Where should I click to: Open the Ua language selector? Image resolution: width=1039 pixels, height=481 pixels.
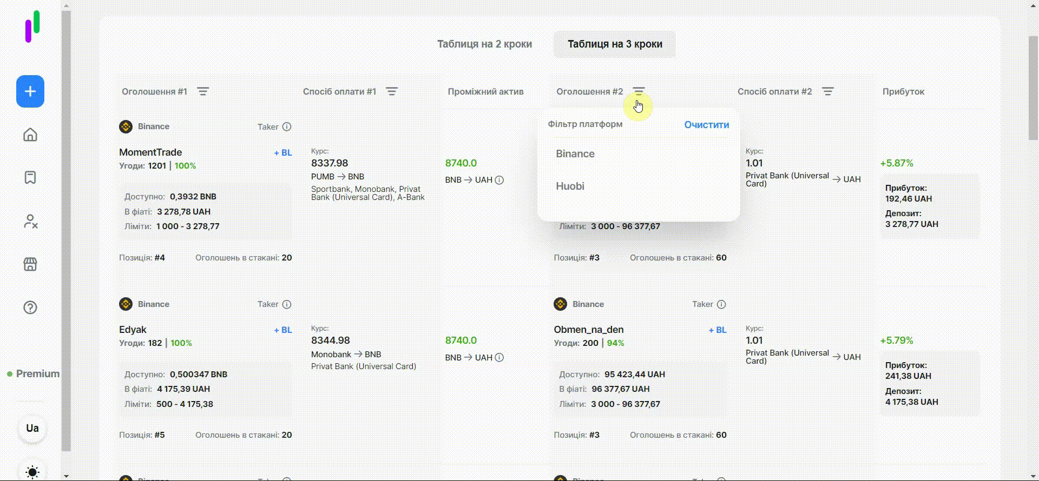click(32, 429)
